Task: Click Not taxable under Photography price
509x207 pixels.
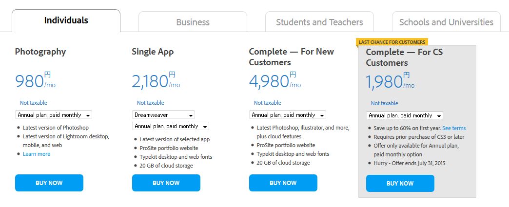Action: (x=33, y=103)
